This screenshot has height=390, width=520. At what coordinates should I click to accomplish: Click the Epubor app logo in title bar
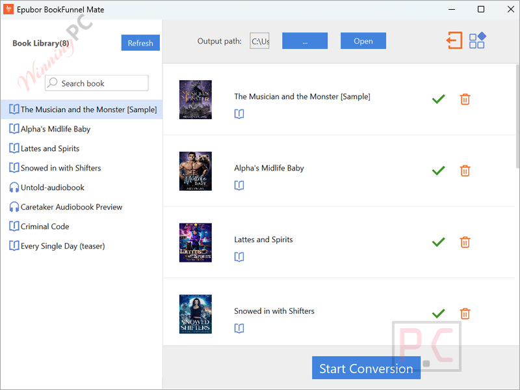click(x=8, y=9)
